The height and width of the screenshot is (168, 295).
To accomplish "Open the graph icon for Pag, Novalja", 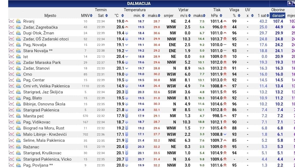I will click(11, 45).
